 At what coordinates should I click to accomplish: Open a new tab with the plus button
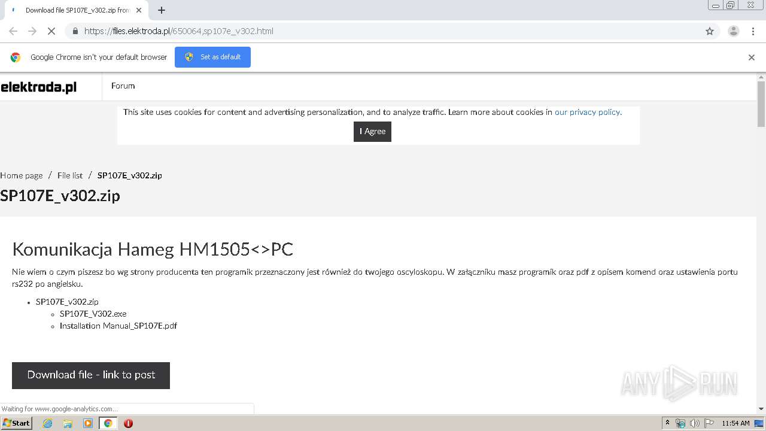pos(162,10)
